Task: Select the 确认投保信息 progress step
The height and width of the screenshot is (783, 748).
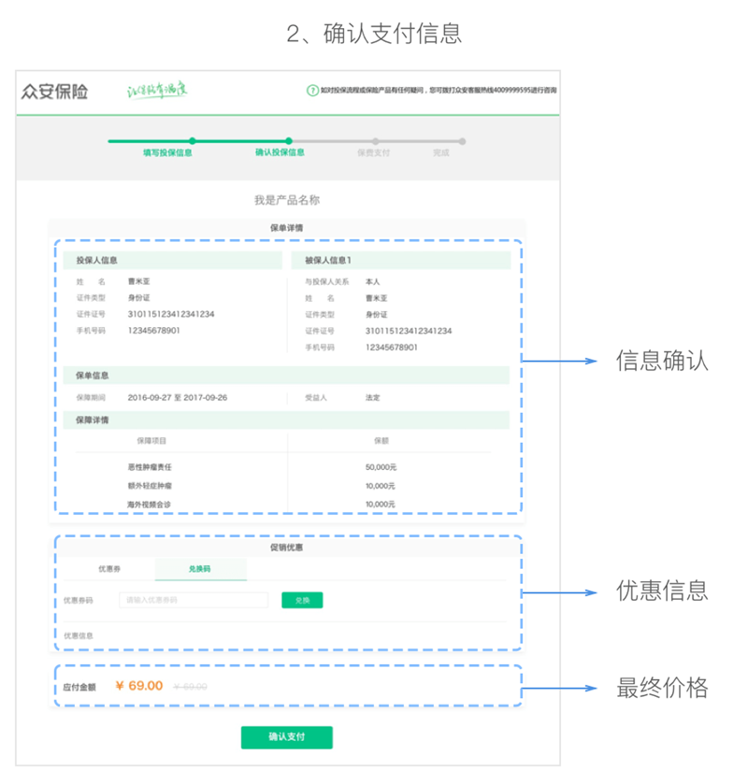Action: 280,151
